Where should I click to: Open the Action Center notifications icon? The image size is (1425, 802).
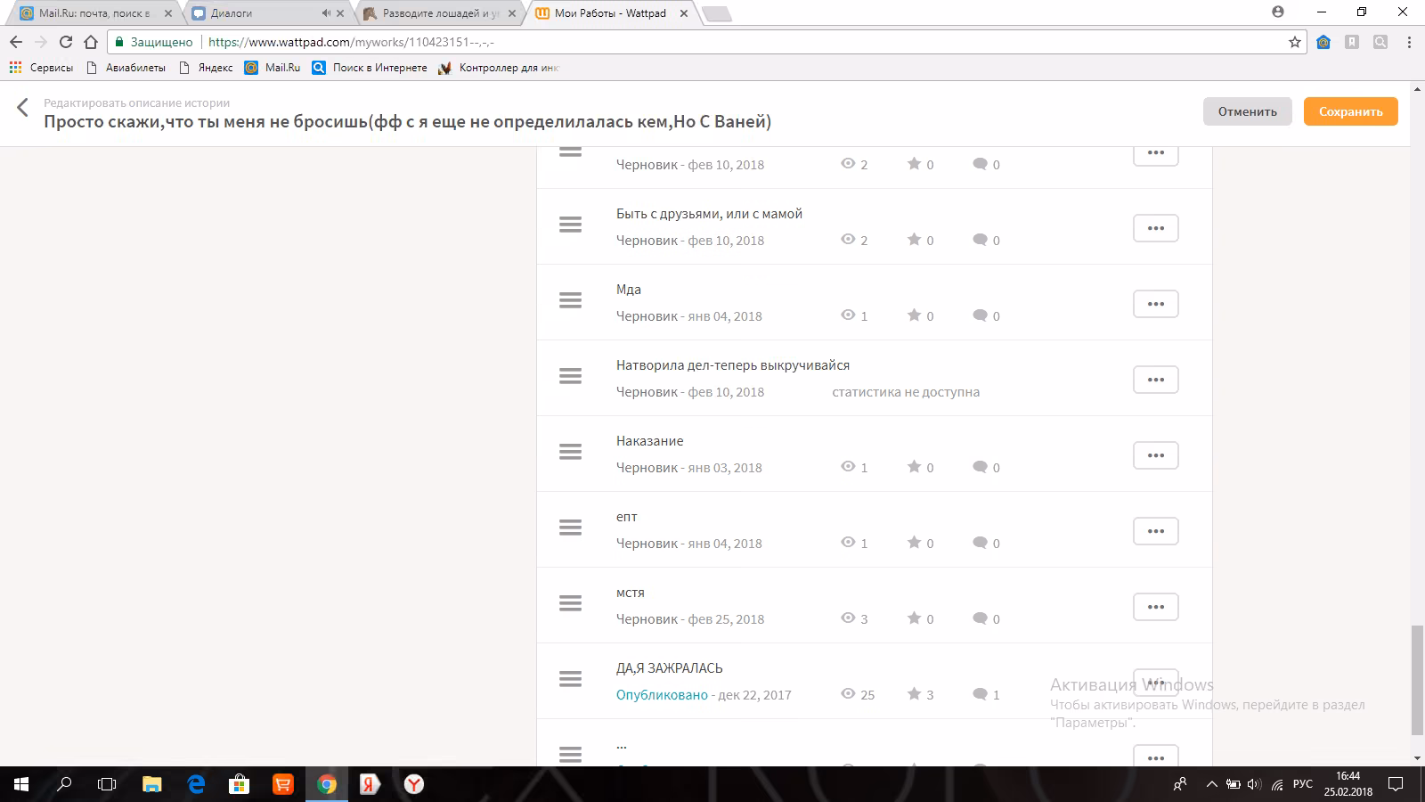1396,784
